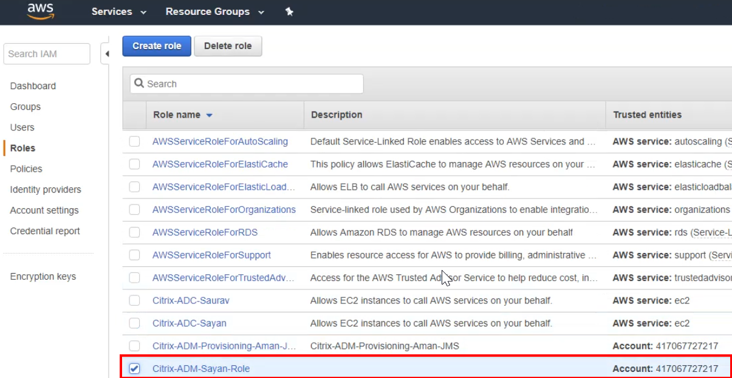Open the Services dropdown menu
732x378 pixels.
pyautogui.click(x=119, y=12)
